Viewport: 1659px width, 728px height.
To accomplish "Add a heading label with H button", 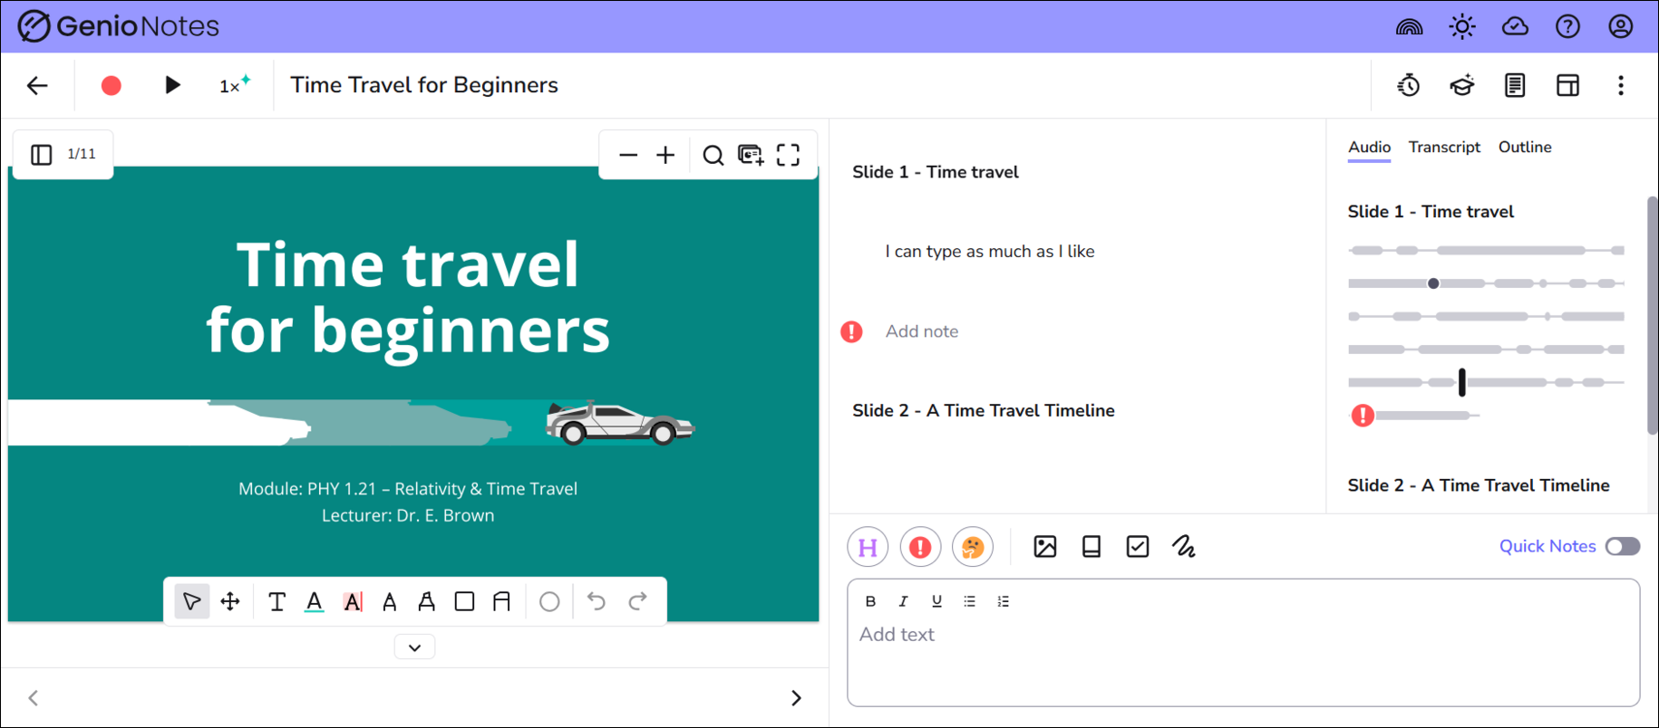I will click(x=868, y=547).
